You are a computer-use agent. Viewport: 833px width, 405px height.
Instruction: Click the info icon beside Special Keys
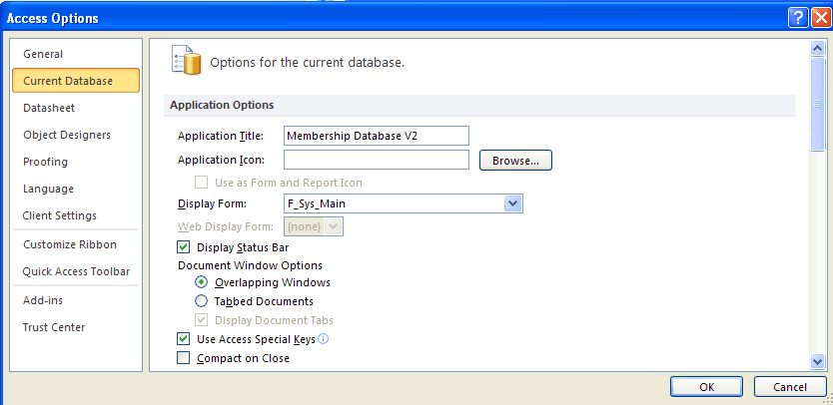pyautogui.click(x=323, y=338)
